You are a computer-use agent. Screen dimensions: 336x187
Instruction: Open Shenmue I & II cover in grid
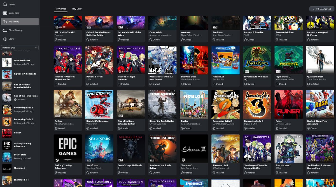(226, 149)
